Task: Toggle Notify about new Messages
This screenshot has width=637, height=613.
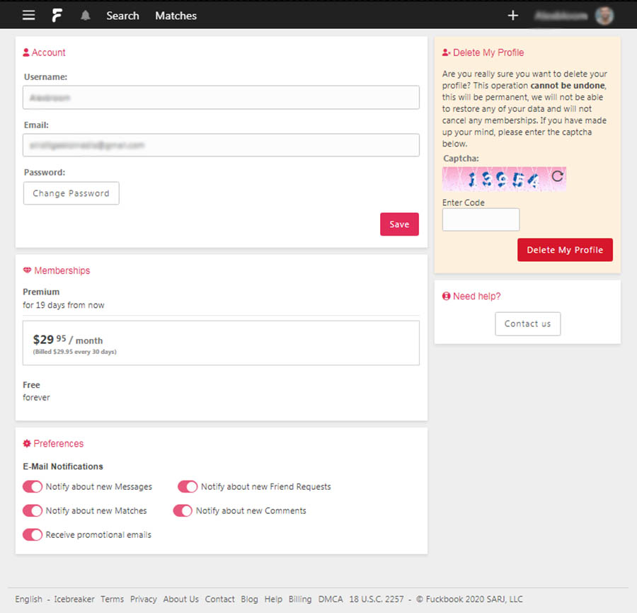Action: (x=33, y=487)
